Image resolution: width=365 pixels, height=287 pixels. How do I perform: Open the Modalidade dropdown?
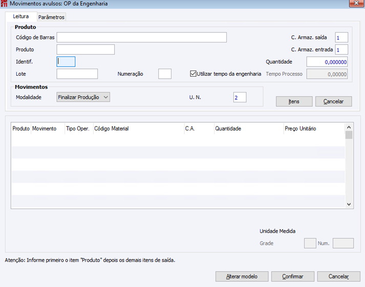(x=83, y=97)
